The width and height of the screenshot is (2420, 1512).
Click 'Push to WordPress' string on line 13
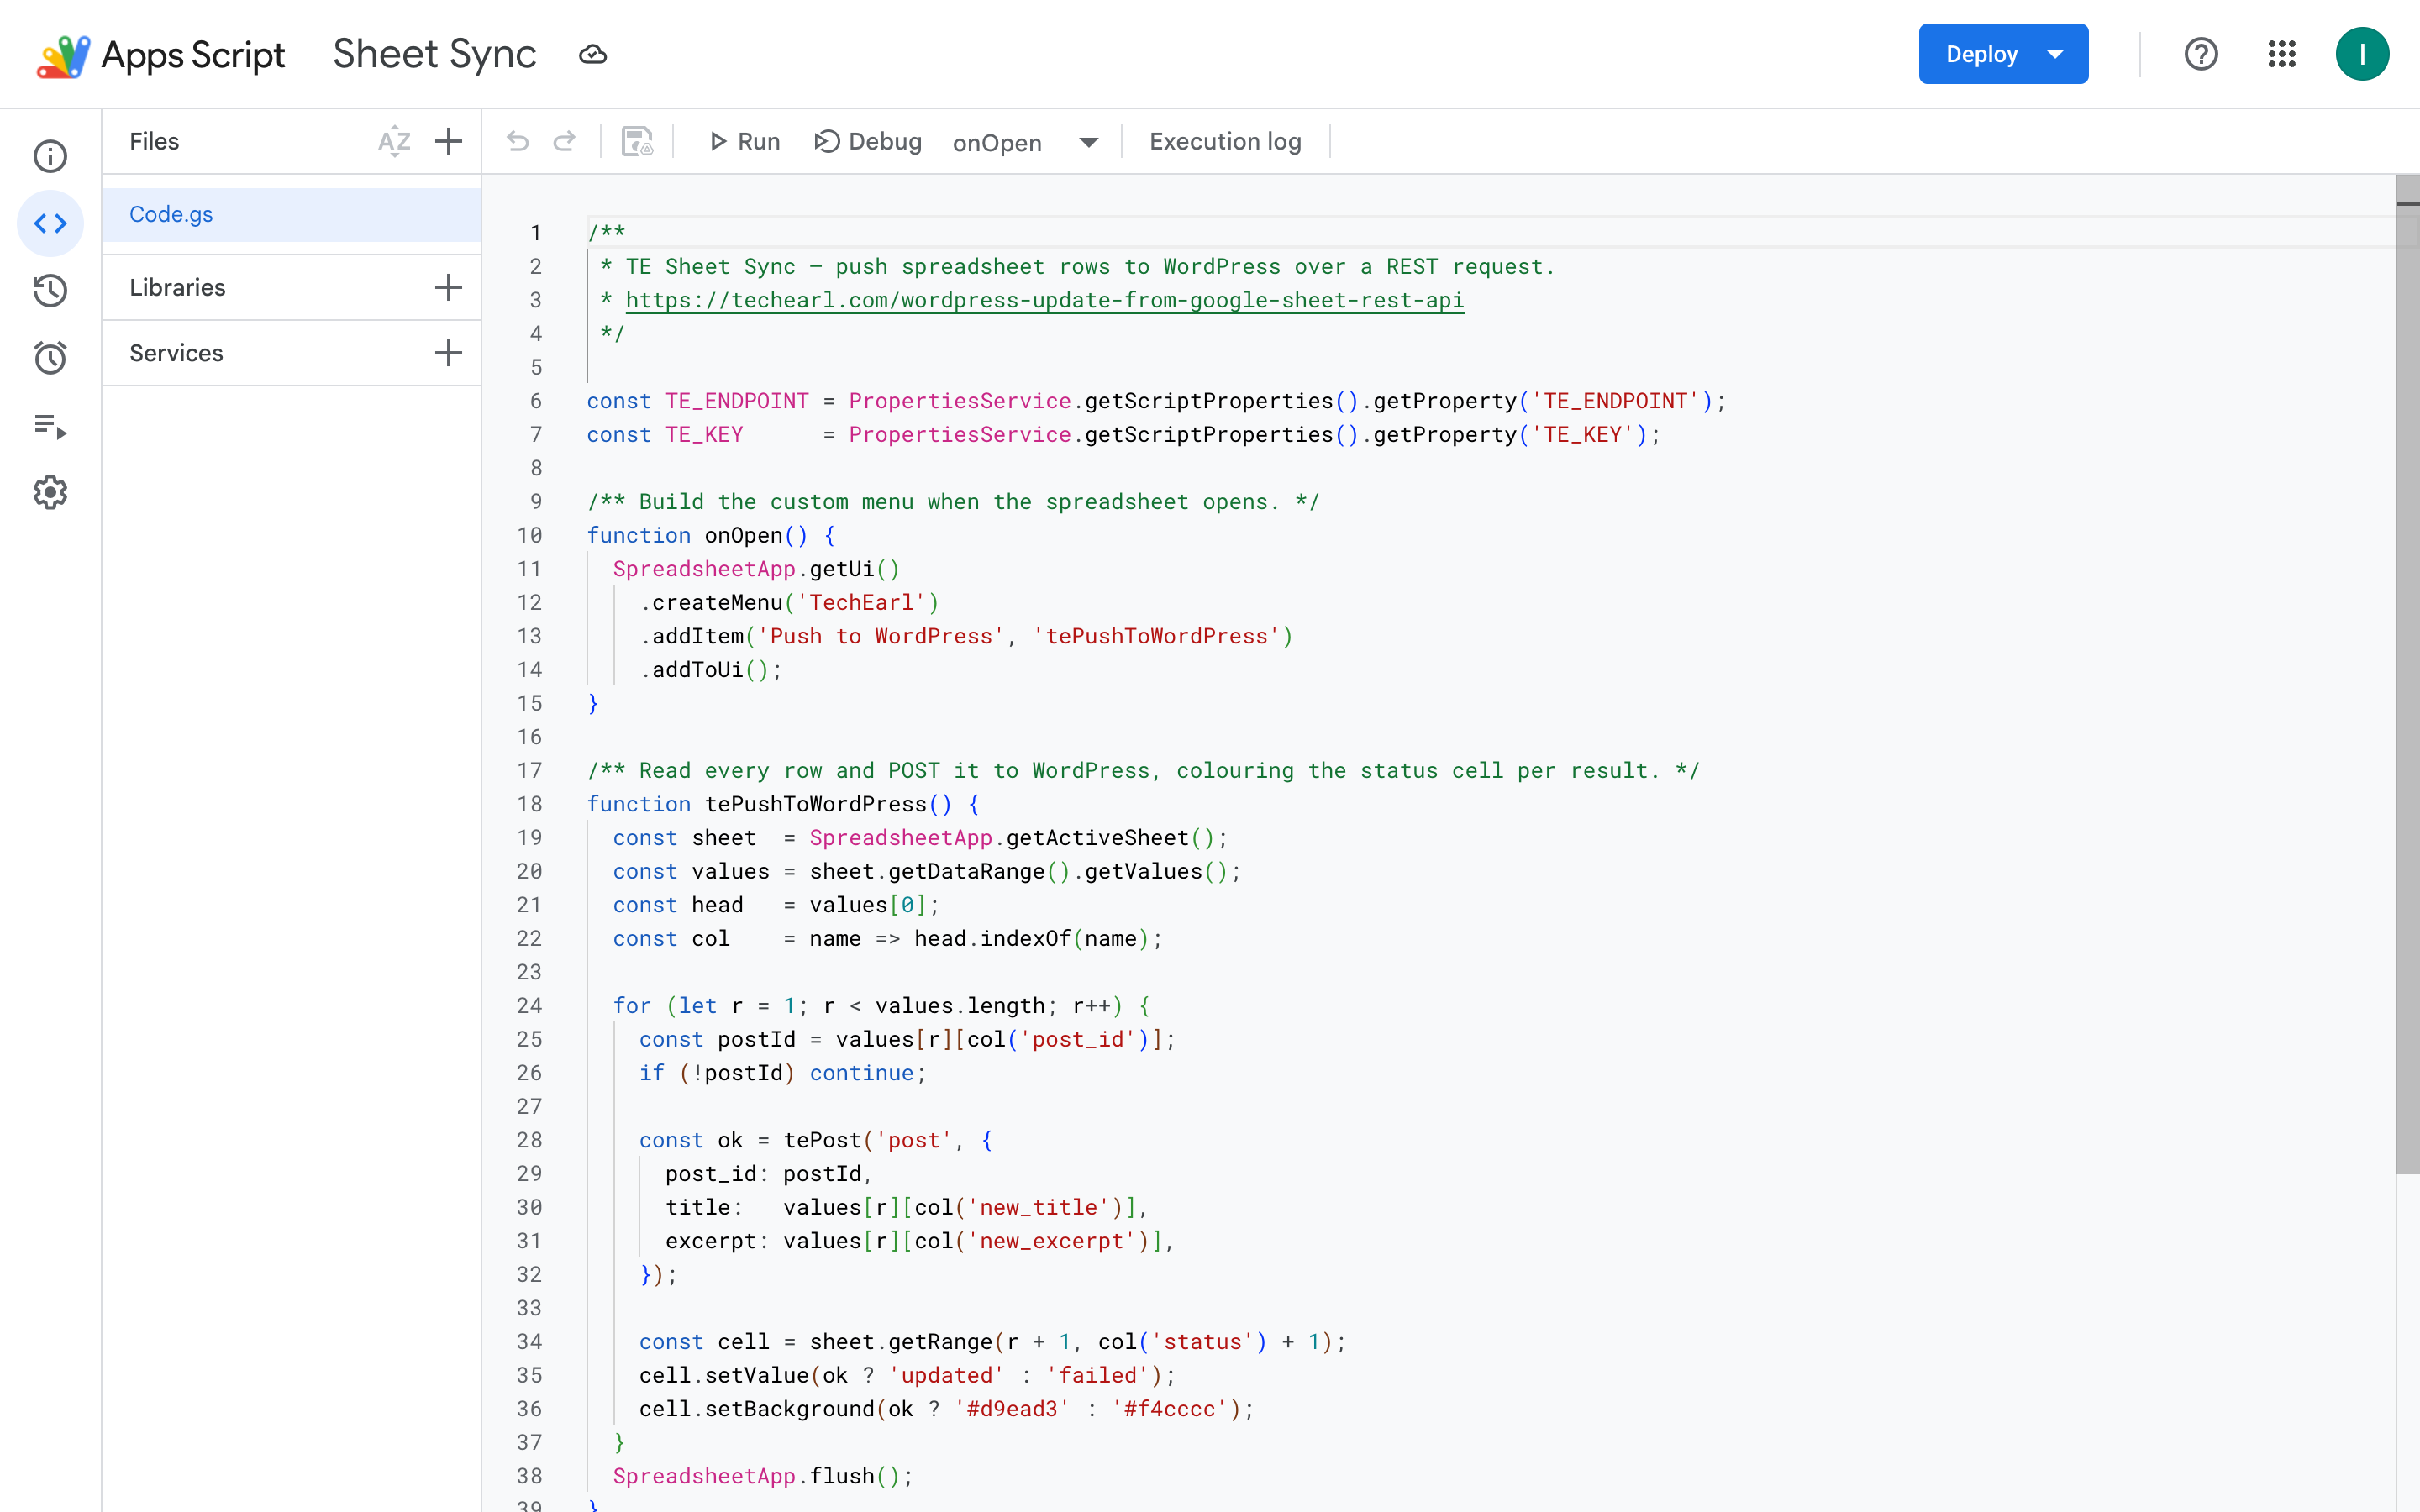pyautogui.click(x=881, y=636)
